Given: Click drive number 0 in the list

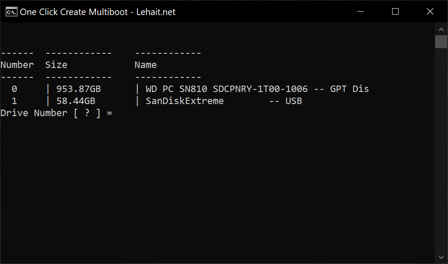Looking at the screenshot, I should click(15, 89).
